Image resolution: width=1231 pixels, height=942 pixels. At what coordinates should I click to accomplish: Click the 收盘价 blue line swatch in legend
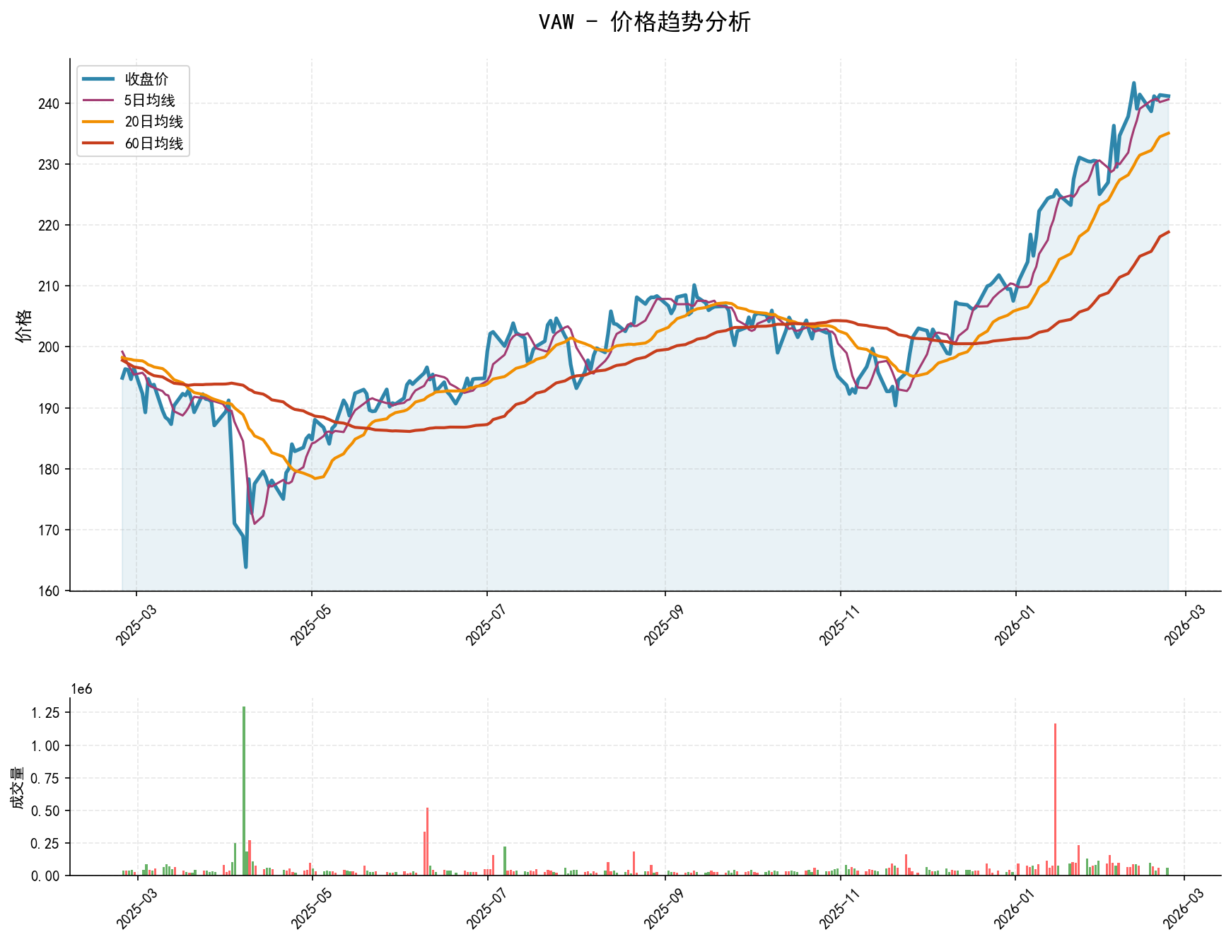[x=98, y=78]
